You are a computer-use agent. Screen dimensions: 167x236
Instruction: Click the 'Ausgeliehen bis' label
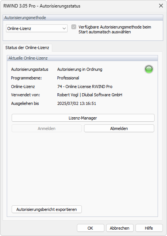tap(25, 103)
